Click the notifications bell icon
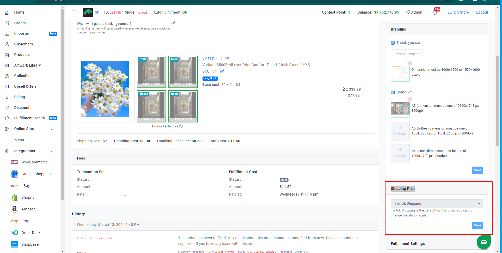 [435, 12]
